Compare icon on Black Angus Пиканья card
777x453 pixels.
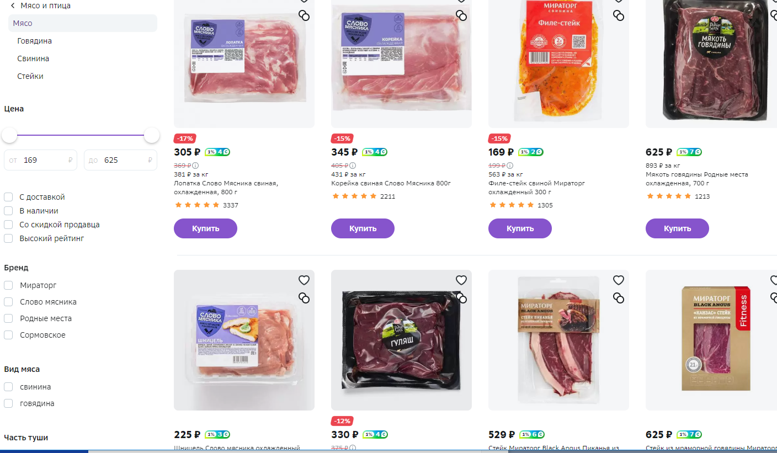pyautogui.click(x=619, y=298)
